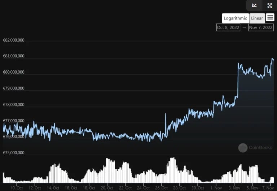This screenshot has width=277, height=191.
Task: Click the 26. Oct date label
Action: pos(161,188)
